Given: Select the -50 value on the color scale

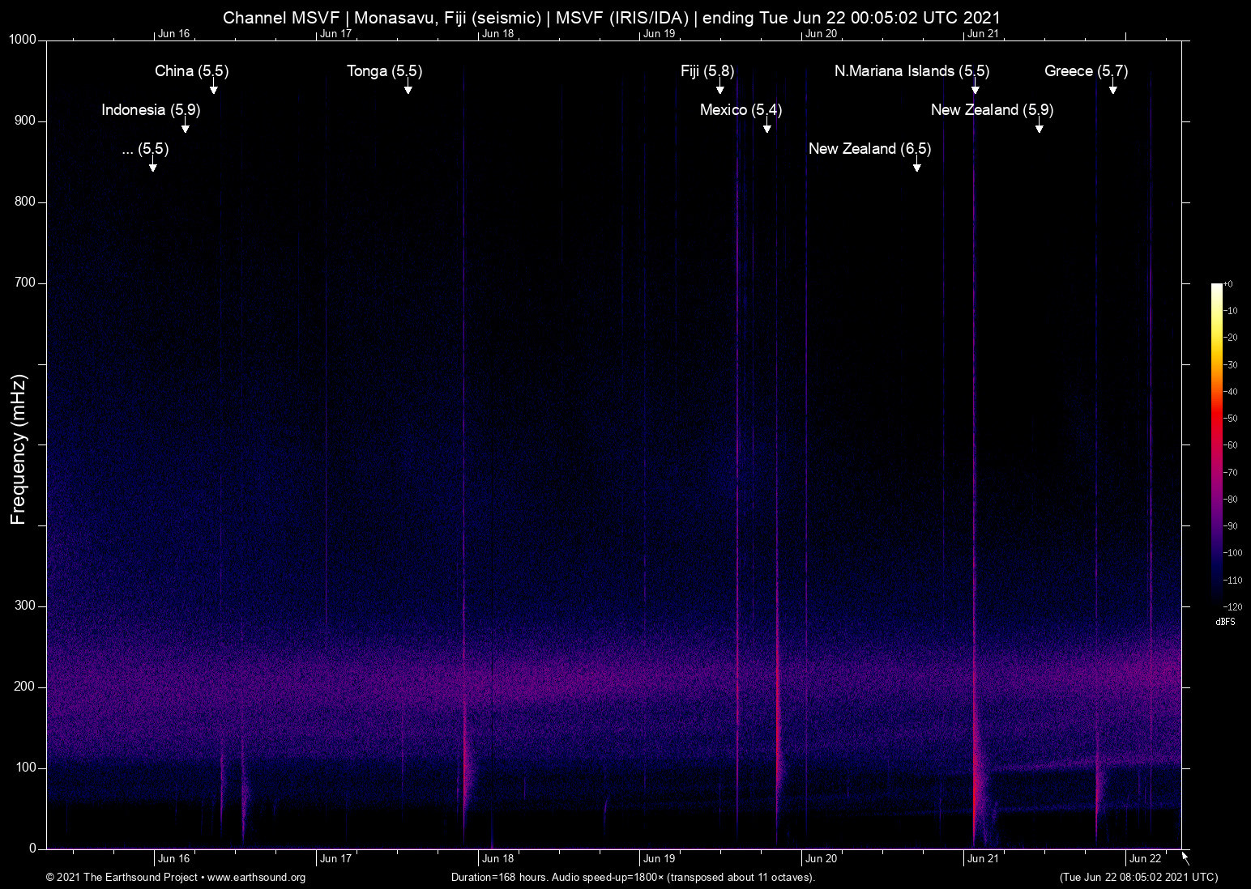Looking at the screenshot, I should (1230, 419).
